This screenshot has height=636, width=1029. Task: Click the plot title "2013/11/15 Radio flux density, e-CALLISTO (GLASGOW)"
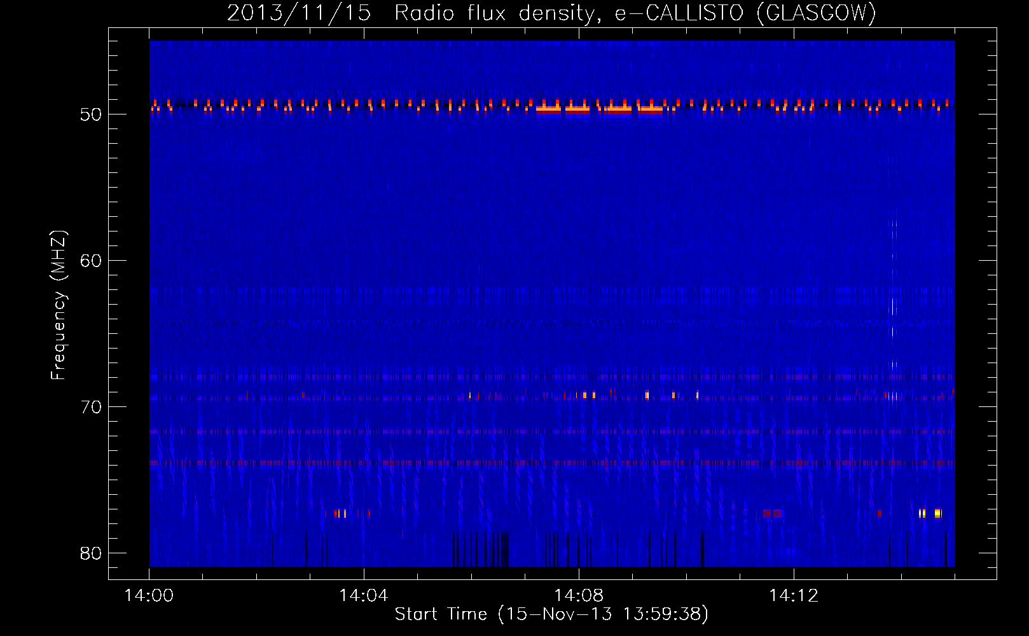tap(551, 13)
